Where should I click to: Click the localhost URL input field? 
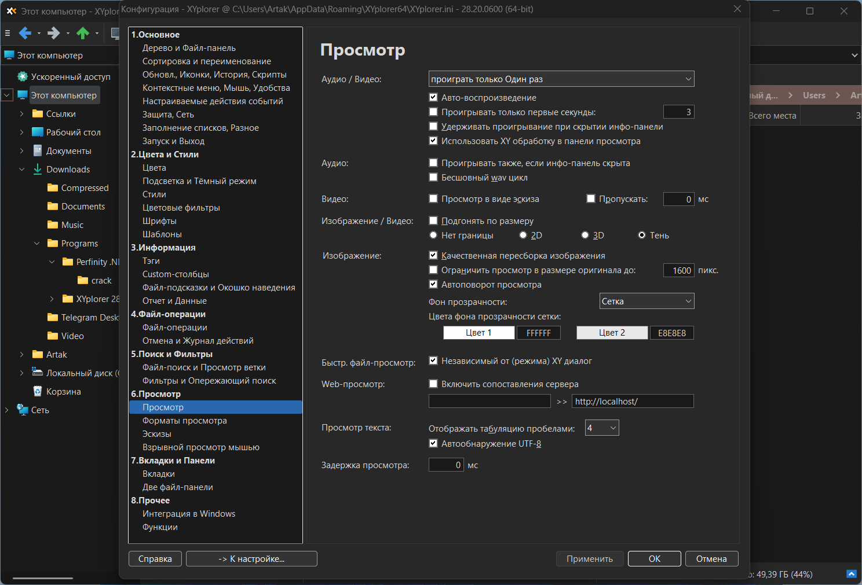633,401
